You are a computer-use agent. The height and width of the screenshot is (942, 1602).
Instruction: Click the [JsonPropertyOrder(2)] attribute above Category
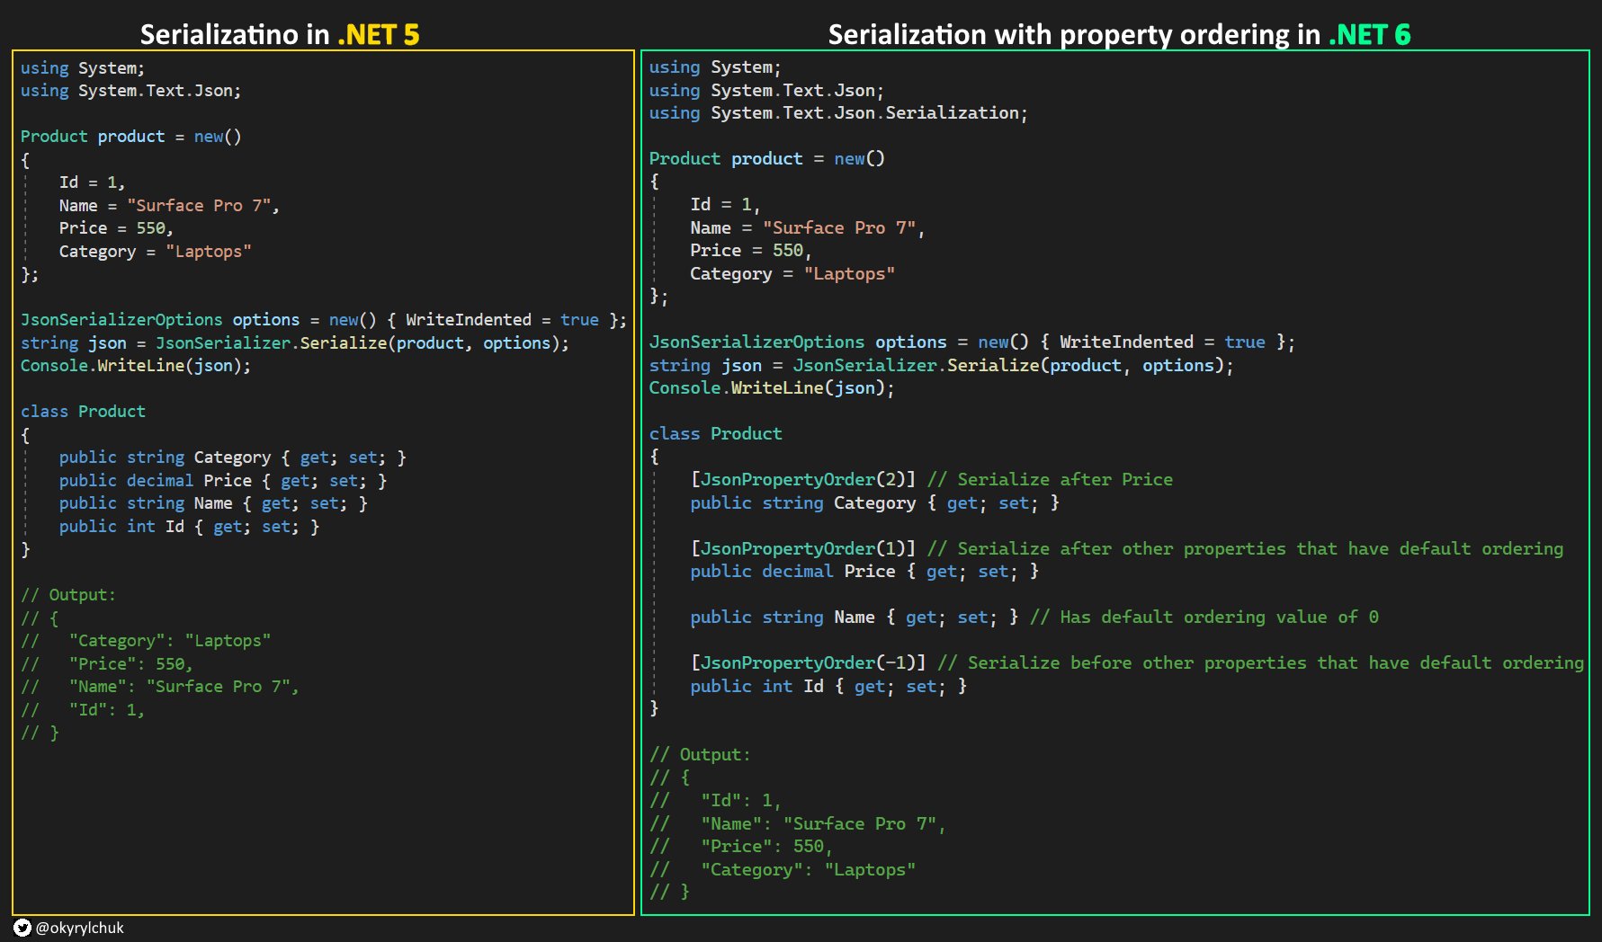pyautogui.click(x=802, y=479)
